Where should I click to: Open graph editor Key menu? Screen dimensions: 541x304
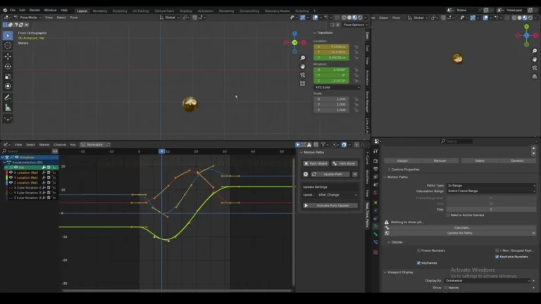(x=73, y=145)
